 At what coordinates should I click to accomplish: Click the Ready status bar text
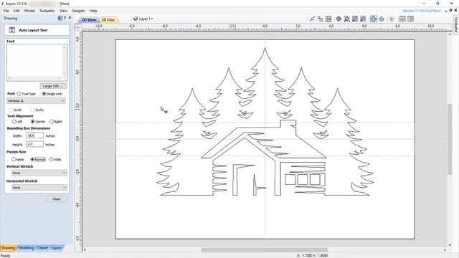point(6,256)
